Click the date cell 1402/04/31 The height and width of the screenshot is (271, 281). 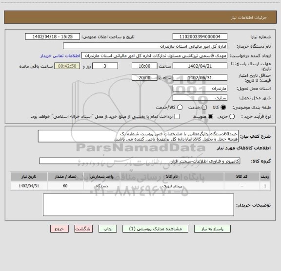[x=29, y=186]
